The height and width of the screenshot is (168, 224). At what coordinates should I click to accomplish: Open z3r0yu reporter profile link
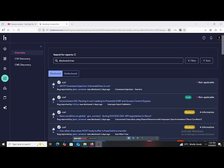[x=76, y=104]
